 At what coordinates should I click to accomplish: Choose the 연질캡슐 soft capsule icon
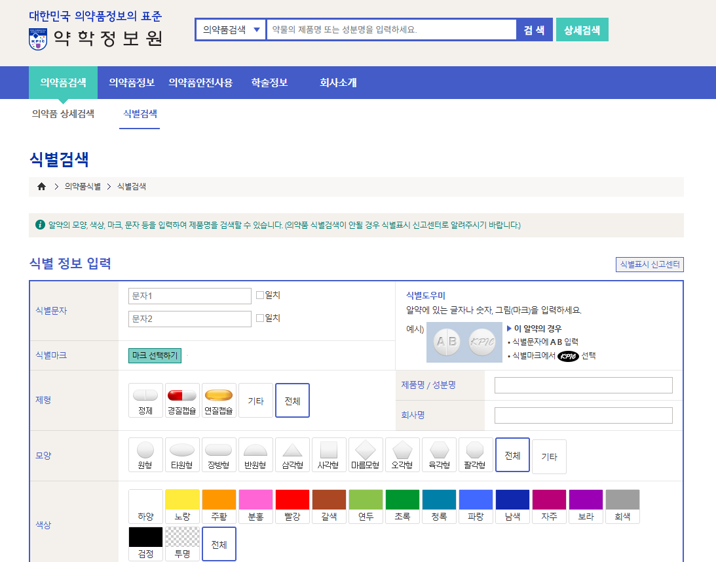(218, 400)
